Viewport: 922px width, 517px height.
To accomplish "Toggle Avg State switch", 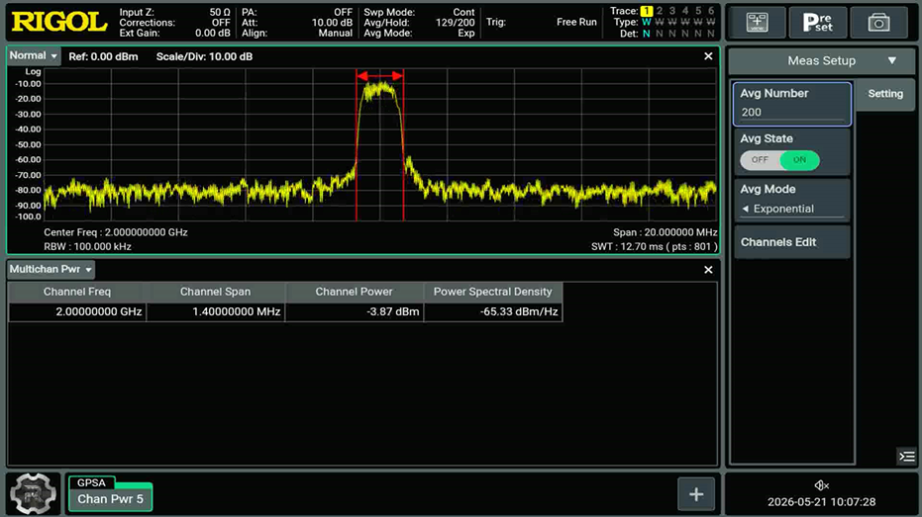I will pos(779,159).
